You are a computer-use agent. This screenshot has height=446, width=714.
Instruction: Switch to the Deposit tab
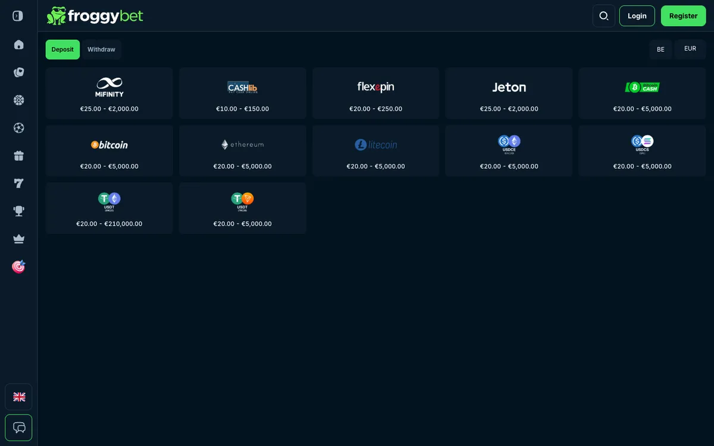62,49
